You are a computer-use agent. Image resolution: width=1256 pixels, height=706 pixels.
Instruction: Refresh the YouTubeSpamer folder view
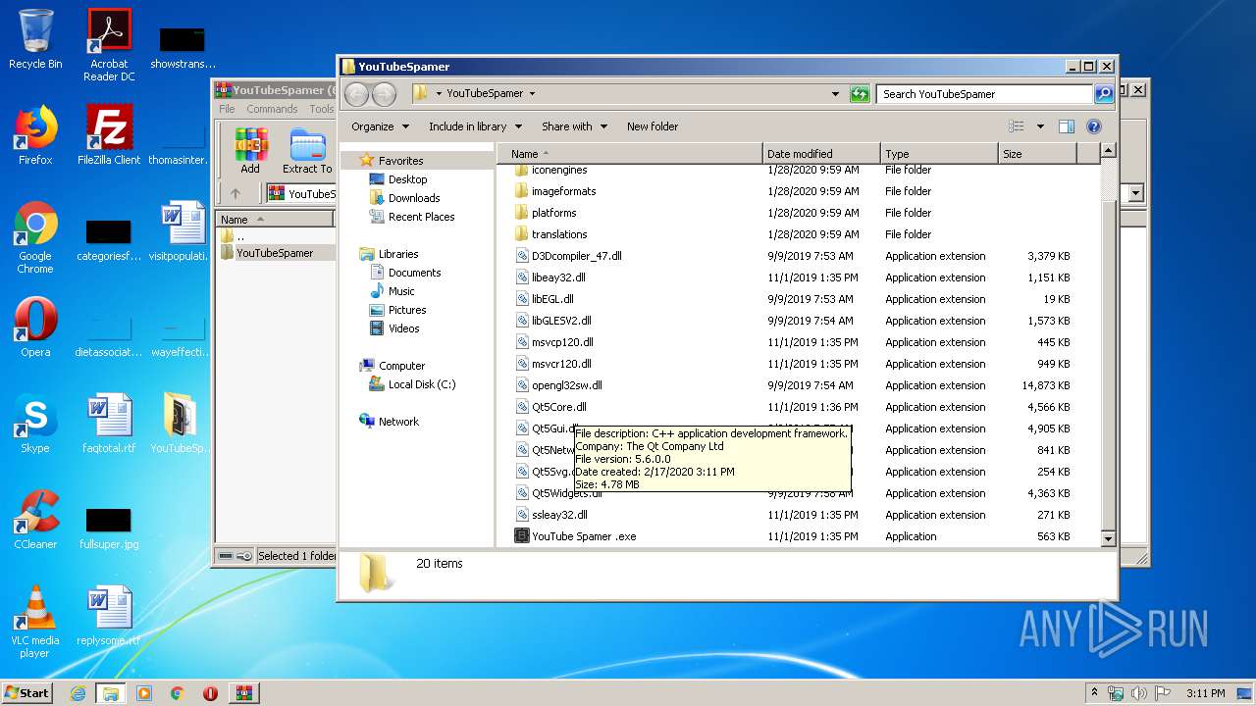point(860,94)
